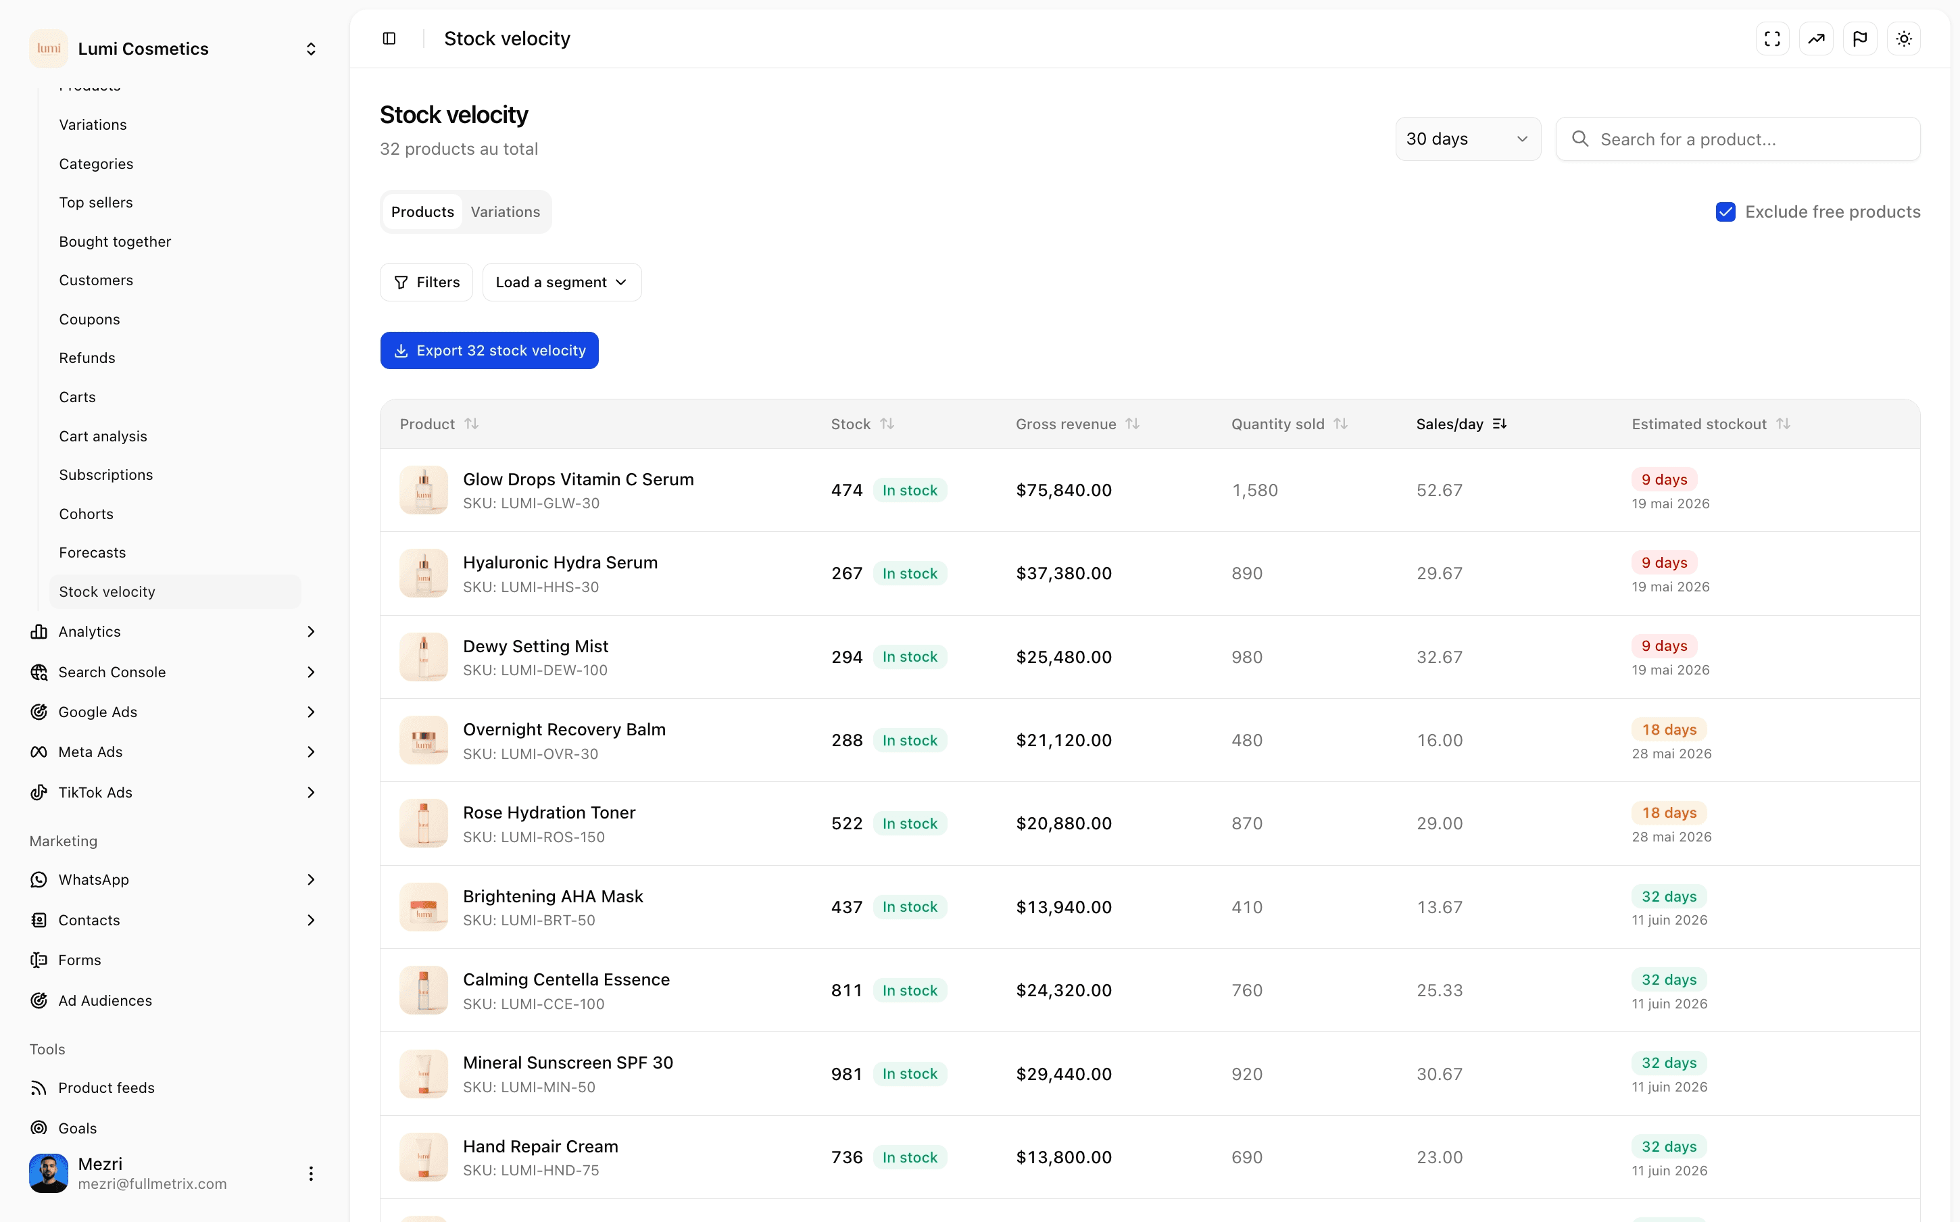Click the Ad Audiences icon
The image size is (1960, 1222).
click(39, 1000)
